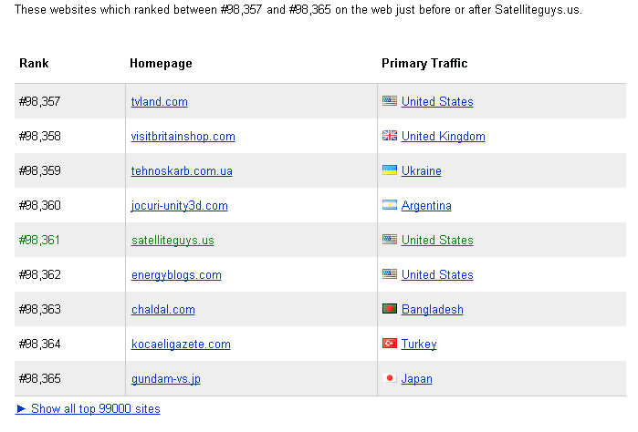Click the green rank #98,361
The image size is (638, 432).
point(39,241)
